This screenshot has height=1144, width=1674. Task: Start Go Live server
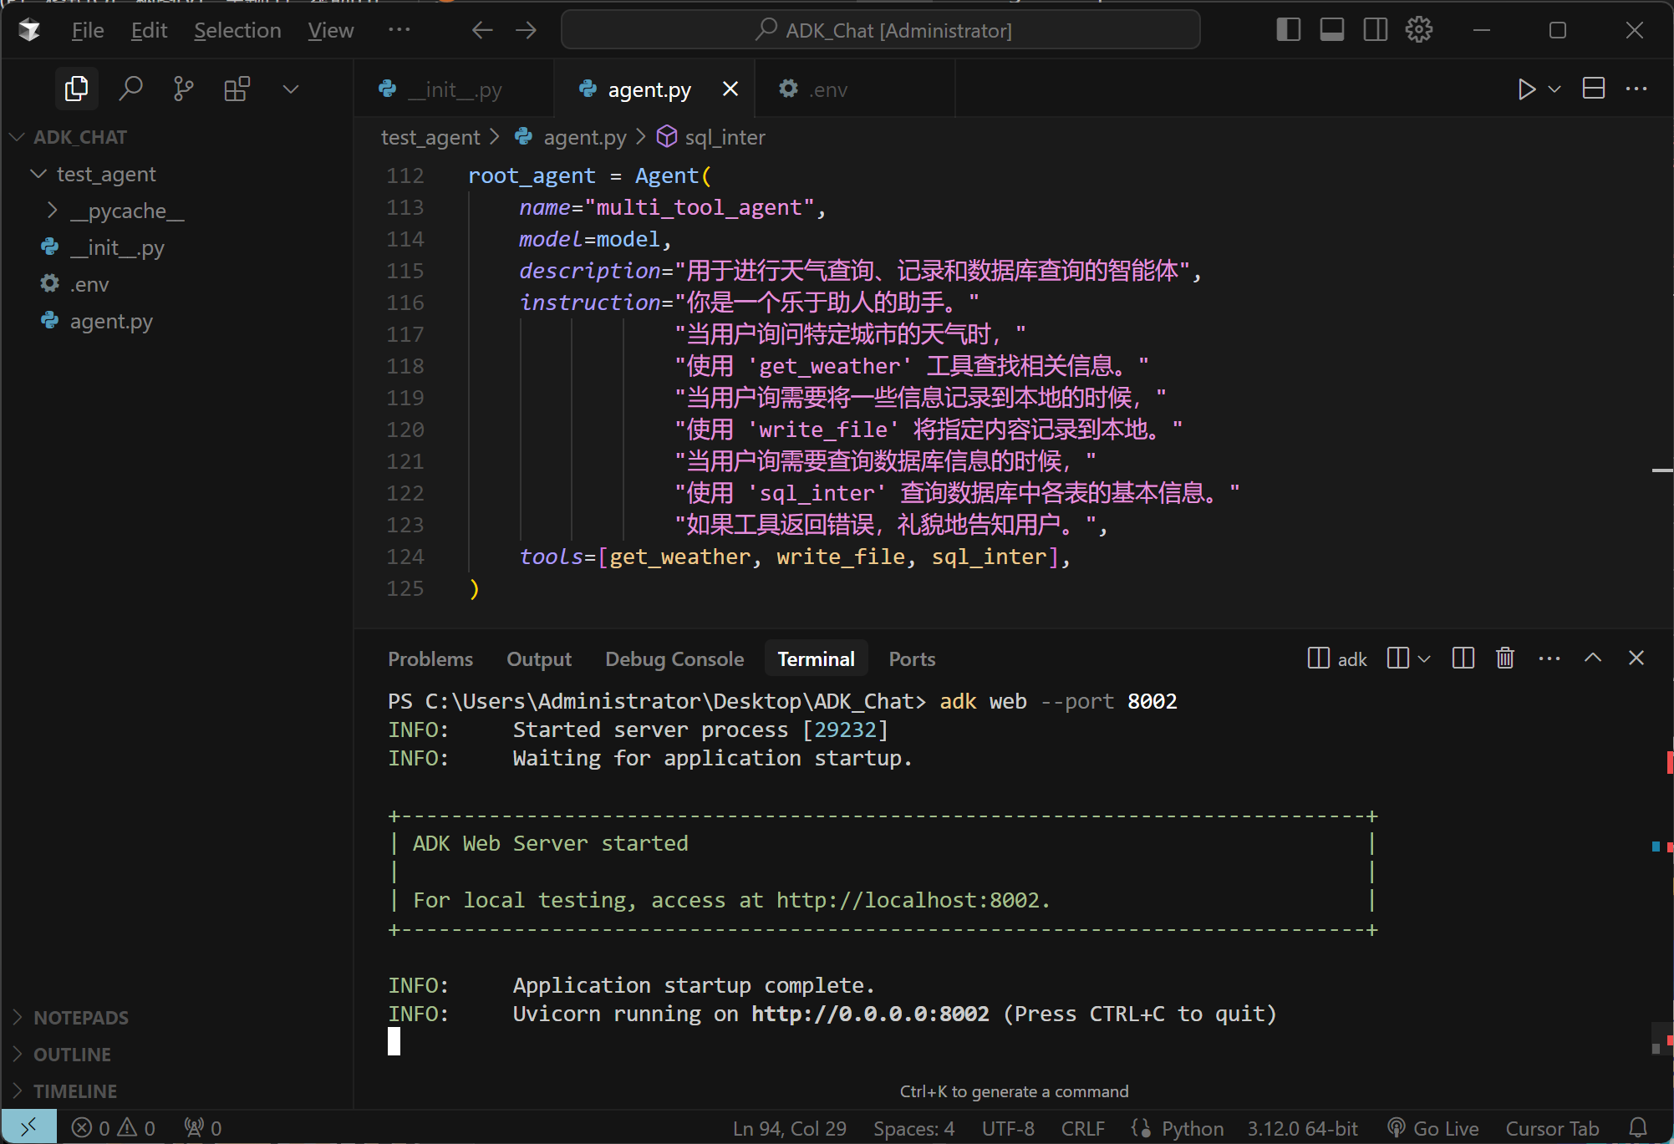[1432, 1128]
